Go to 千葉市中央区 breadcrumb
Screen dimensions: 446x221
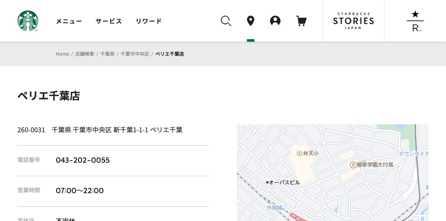pos(135,54)
